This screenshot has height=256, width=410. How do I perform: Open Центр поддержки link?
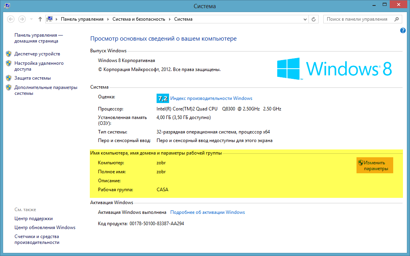click(x=34, y=219)
